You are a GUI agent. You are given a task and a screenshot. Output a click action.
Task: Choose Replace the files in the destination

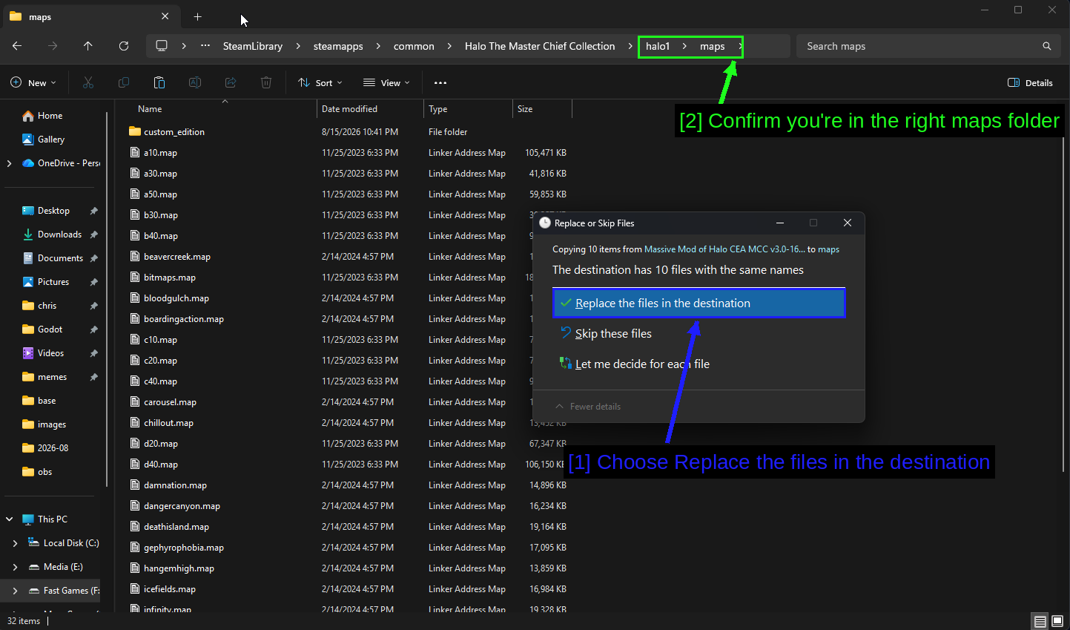pos(699,303)
